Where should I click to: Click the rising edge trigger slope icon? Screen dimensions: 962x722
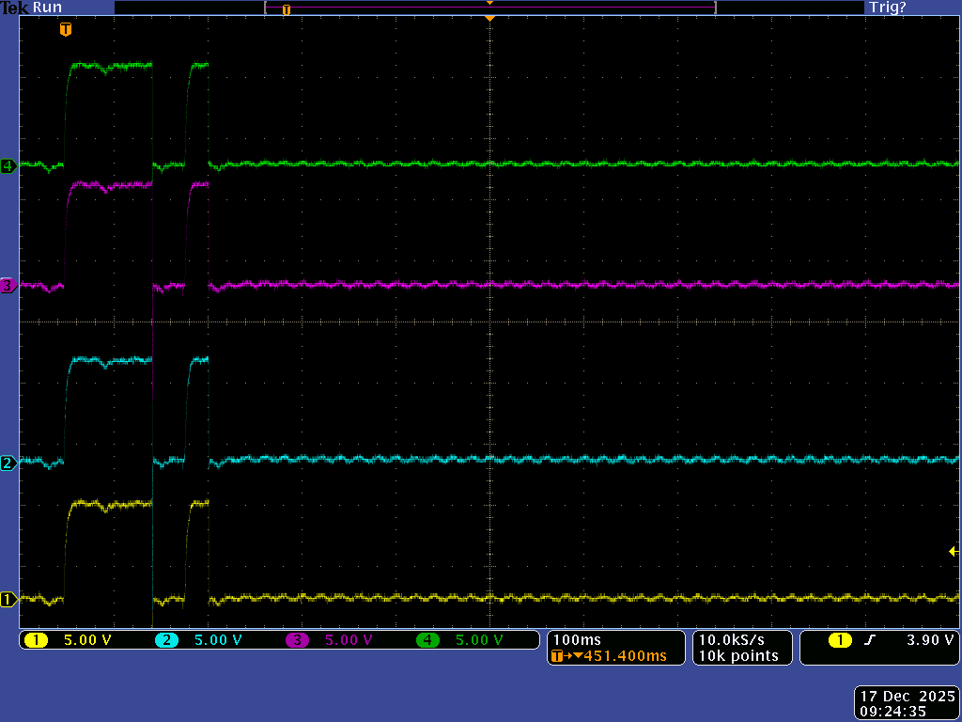(869, 640)
